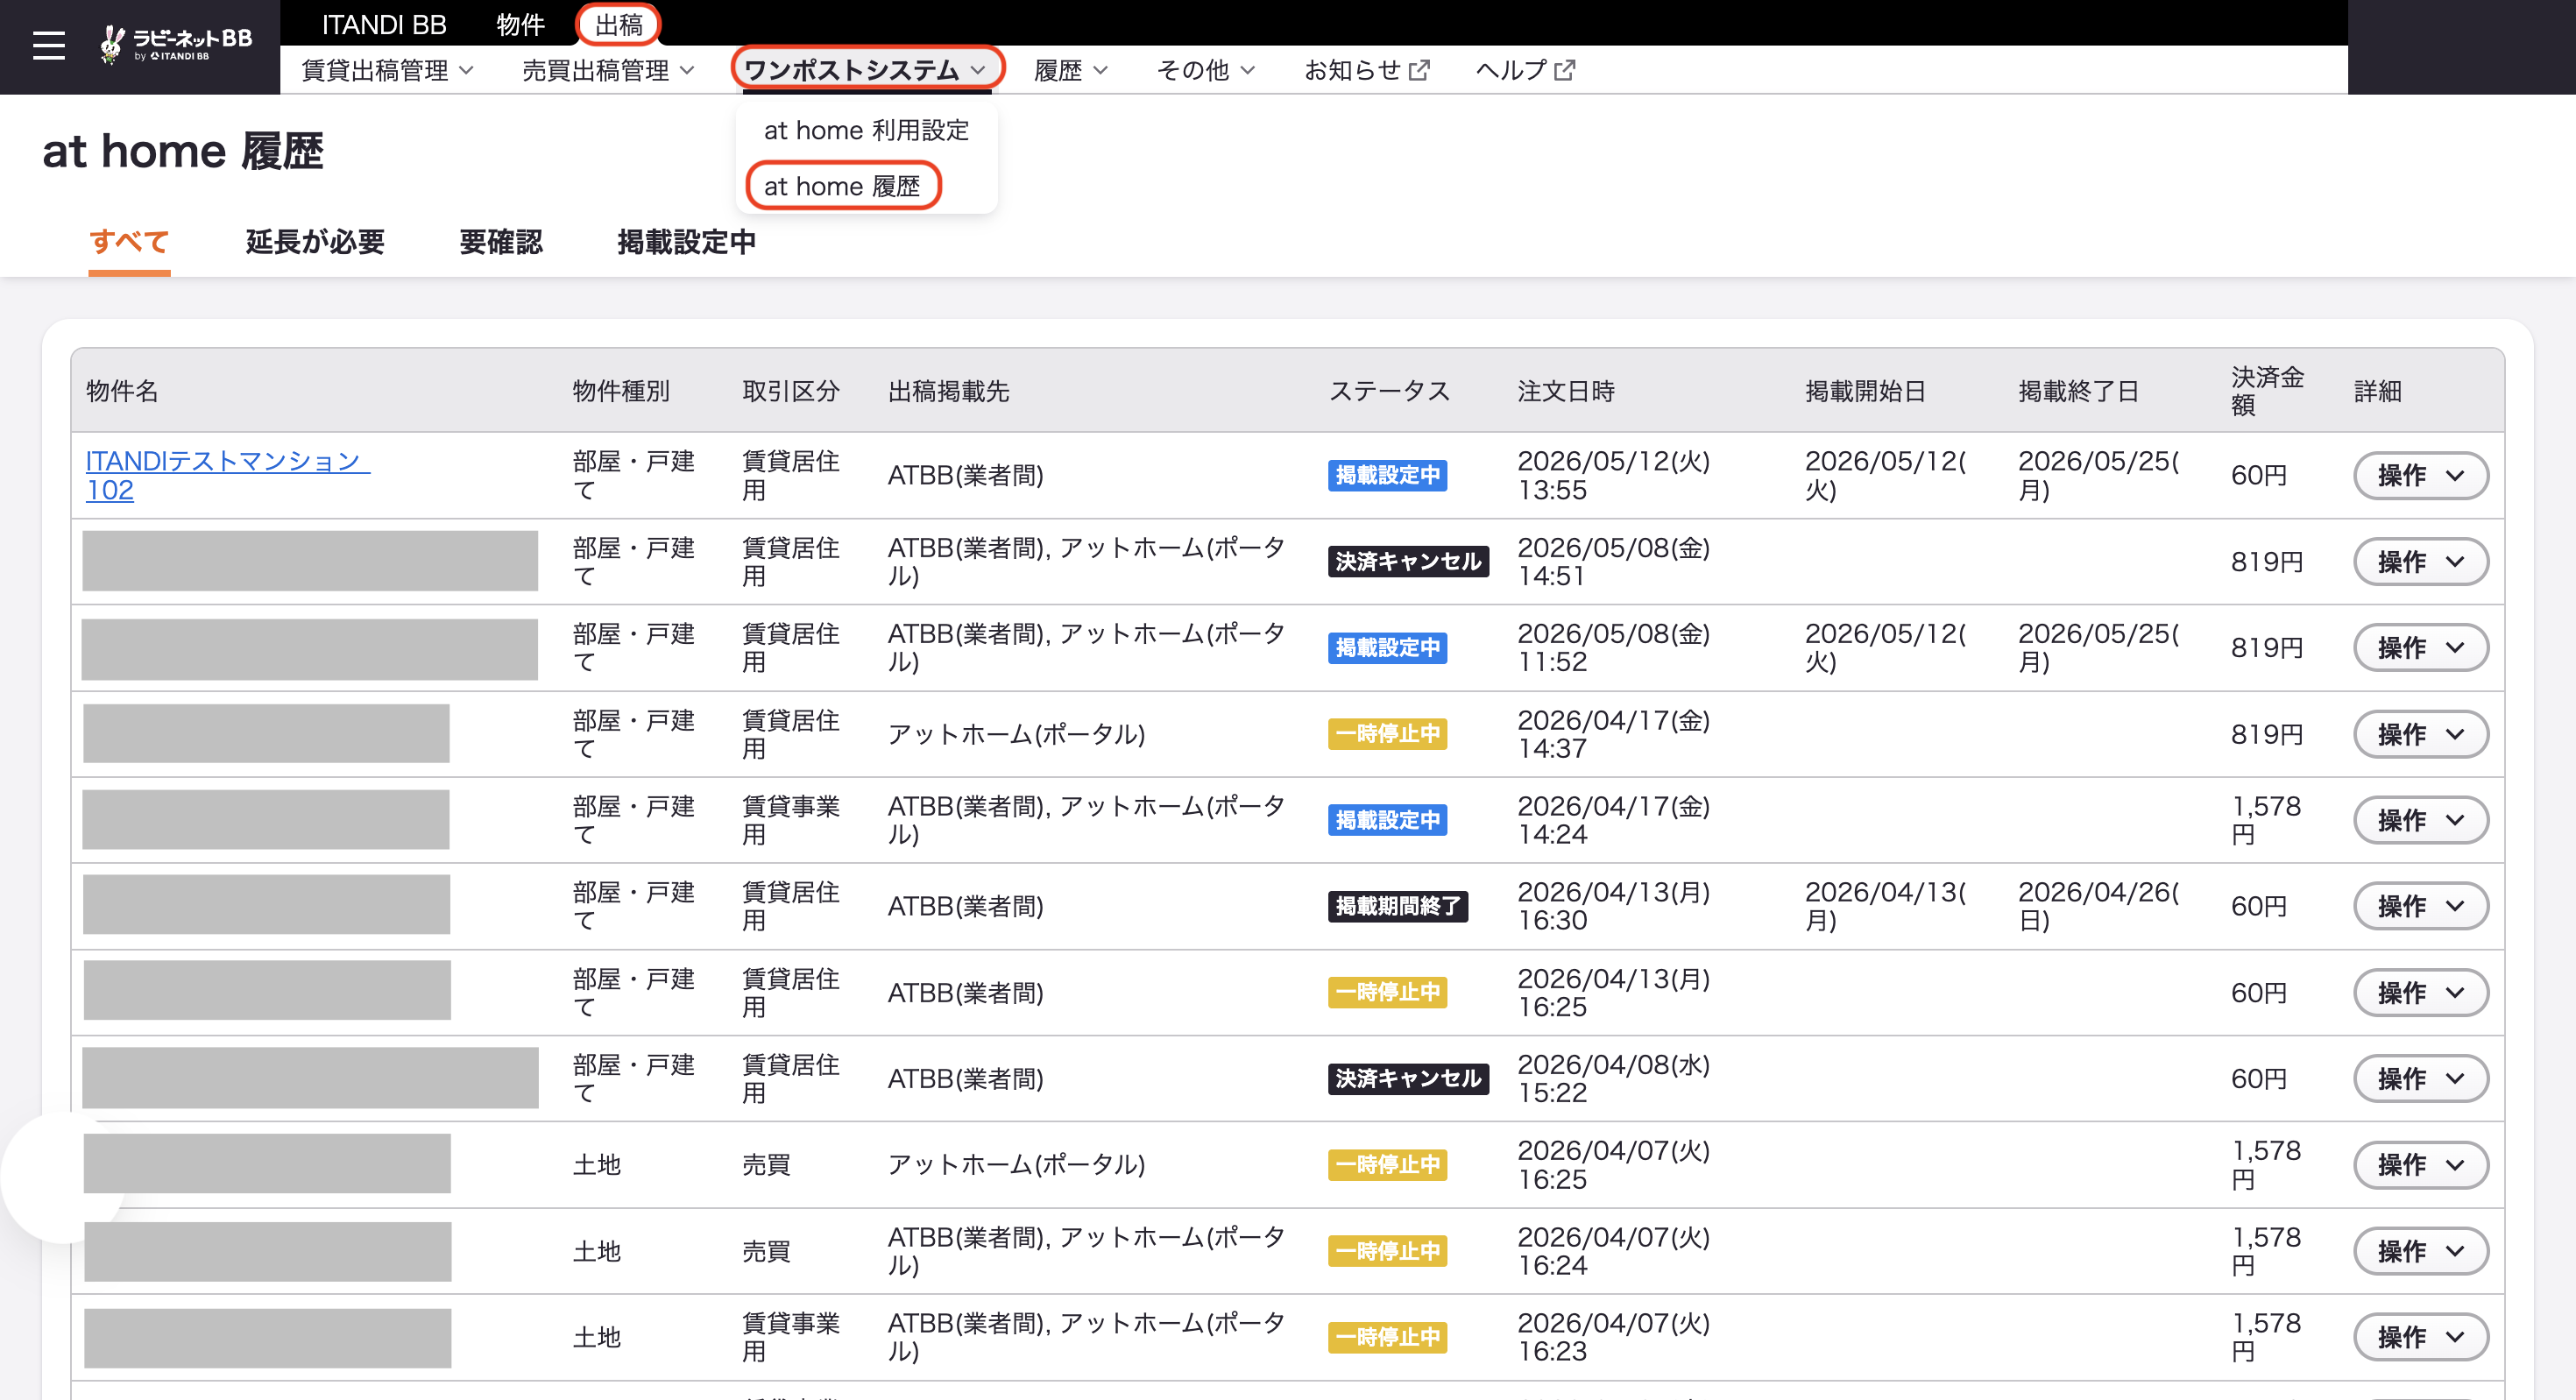Click the 物件名 column header
This screenshot has height=1400, width=2576.
[x=122, y=391]
